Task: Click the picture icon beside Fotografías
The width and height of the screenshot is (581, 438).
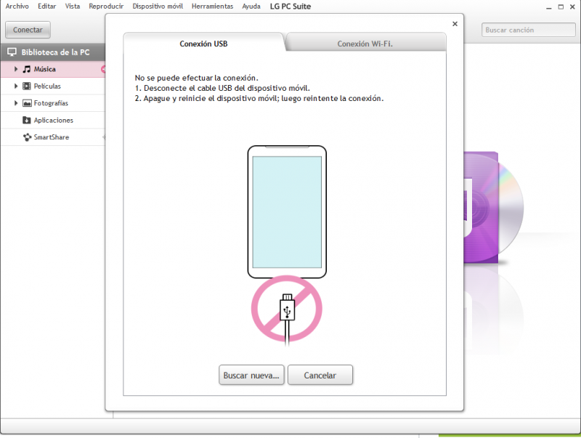Action: click(27, 103)
